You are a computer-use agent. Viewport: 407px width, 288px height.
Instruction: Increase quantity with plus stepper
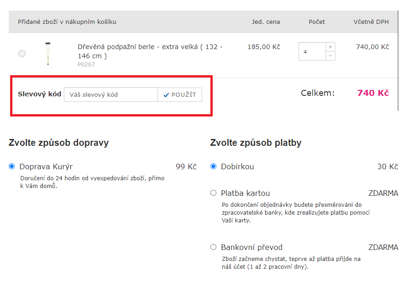pyautogui.click(x=330, y=47)
